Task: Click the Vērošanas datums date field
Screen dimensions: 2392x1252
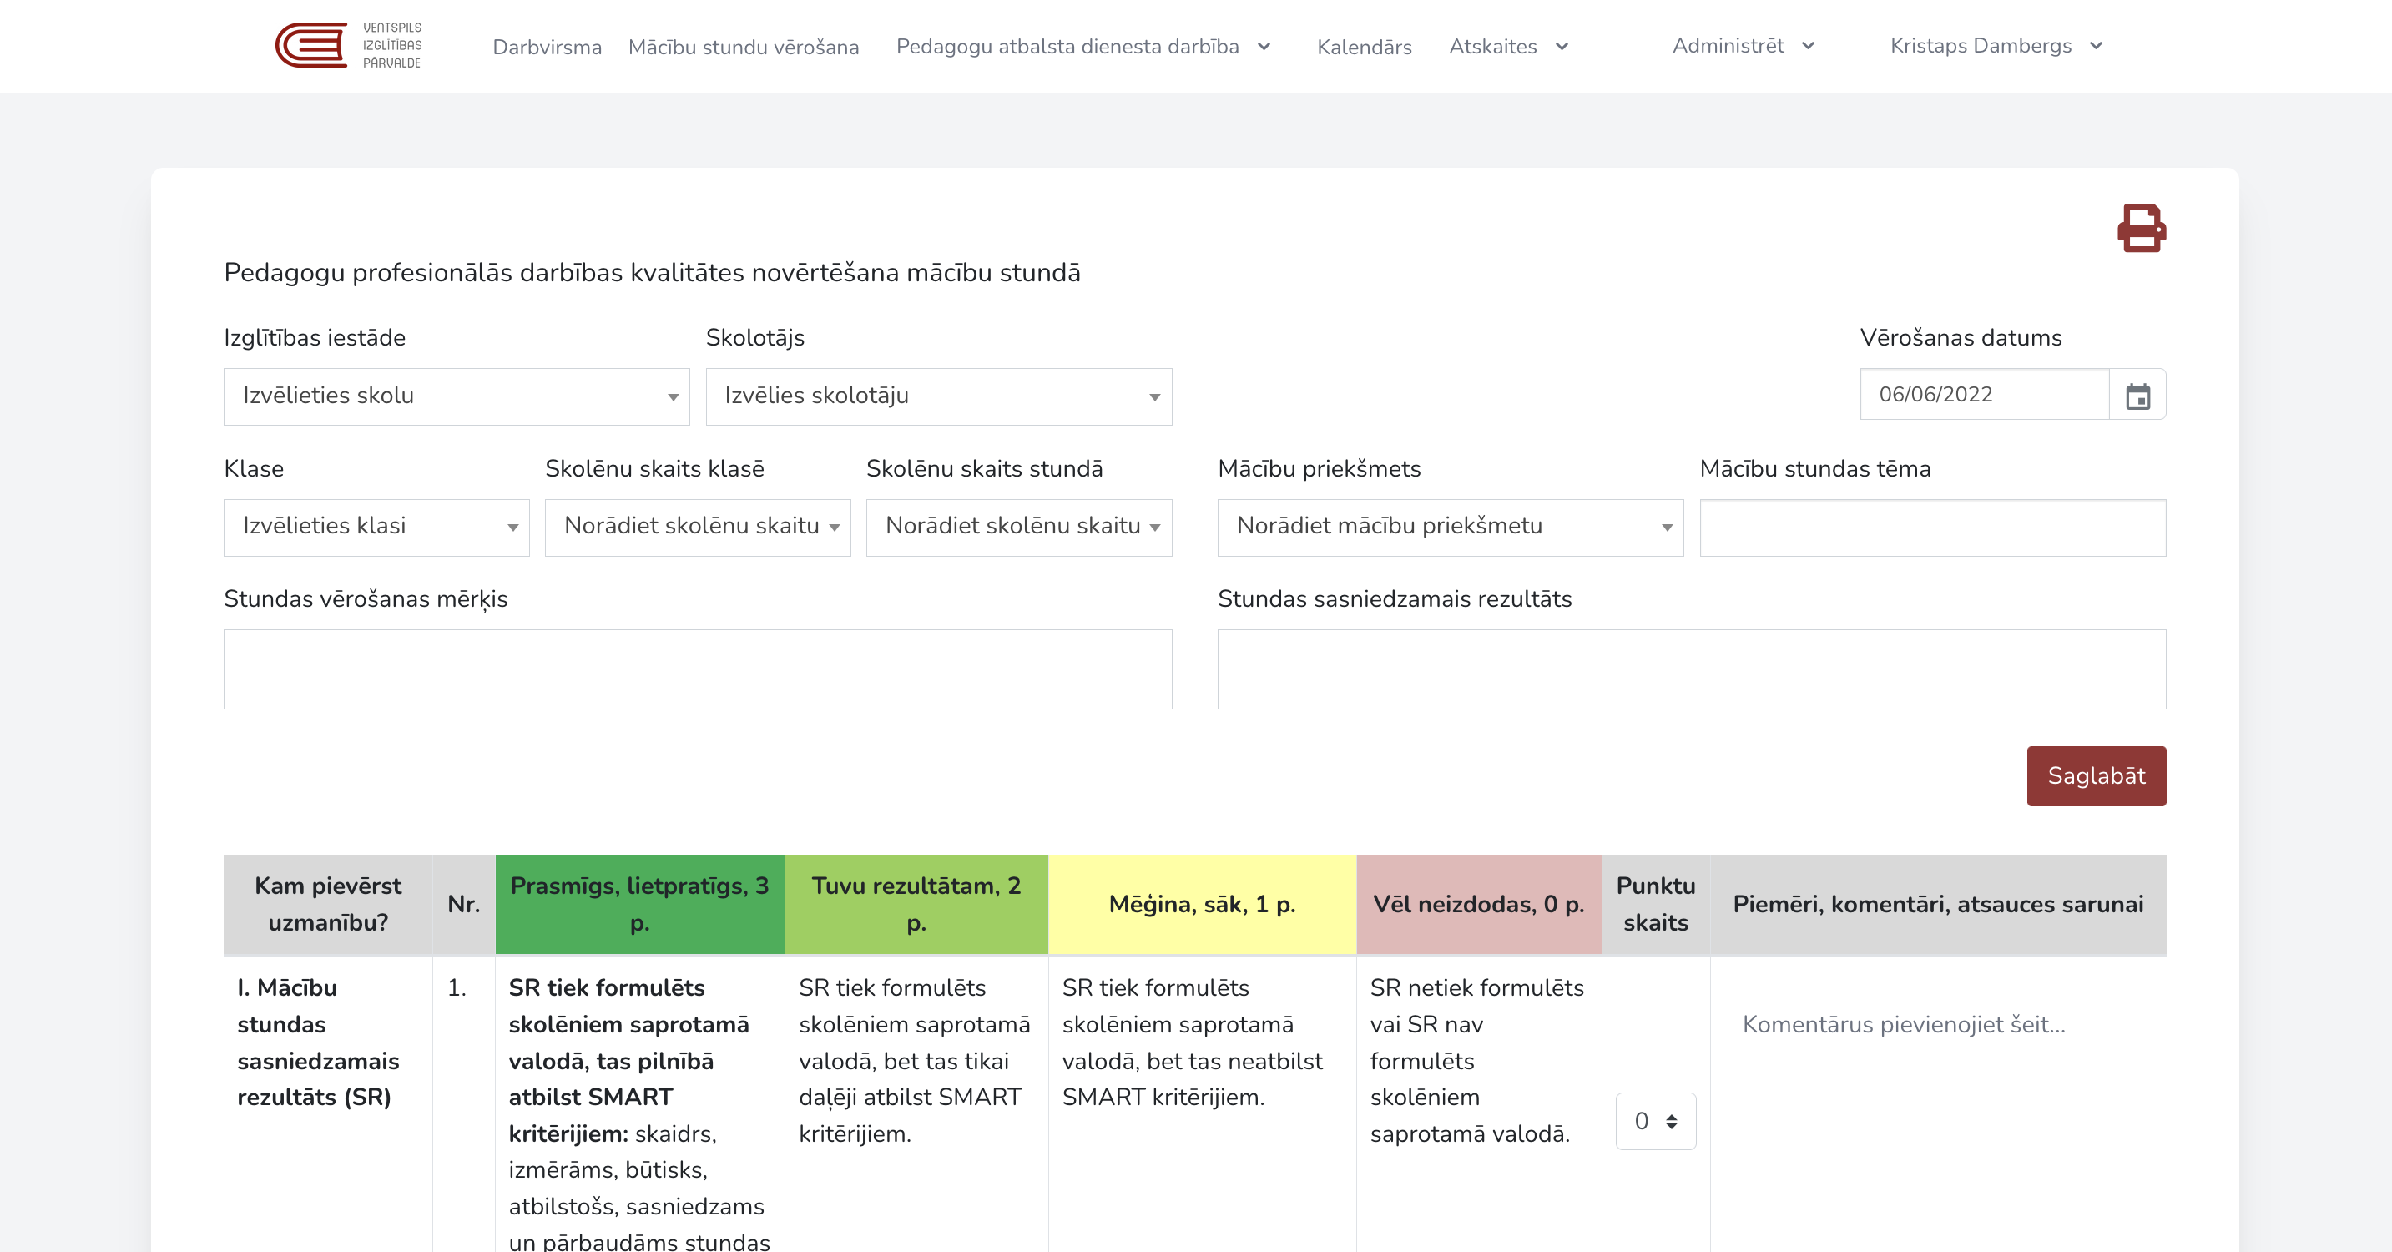Action: click(x=1985, y=395)
